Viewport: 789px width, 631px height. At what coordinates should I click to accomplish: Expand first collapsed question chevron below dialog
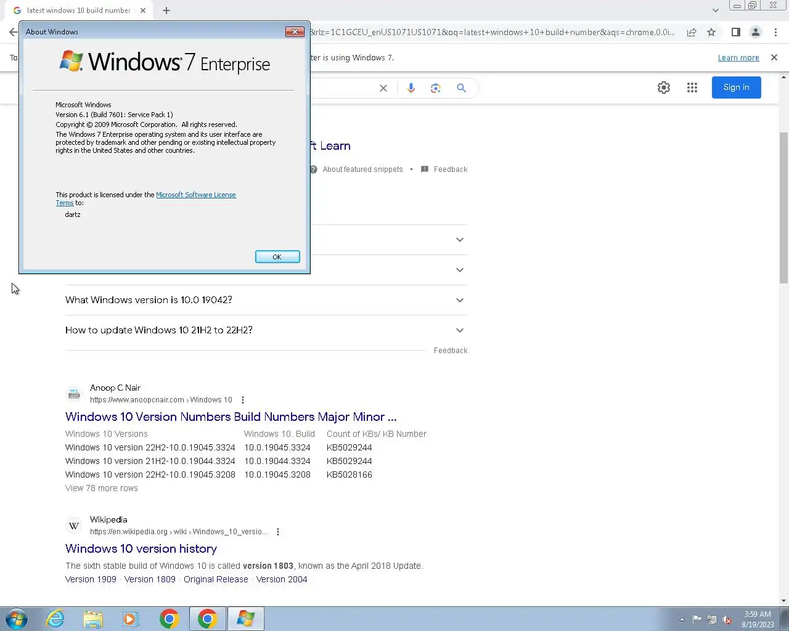(460, 240)
